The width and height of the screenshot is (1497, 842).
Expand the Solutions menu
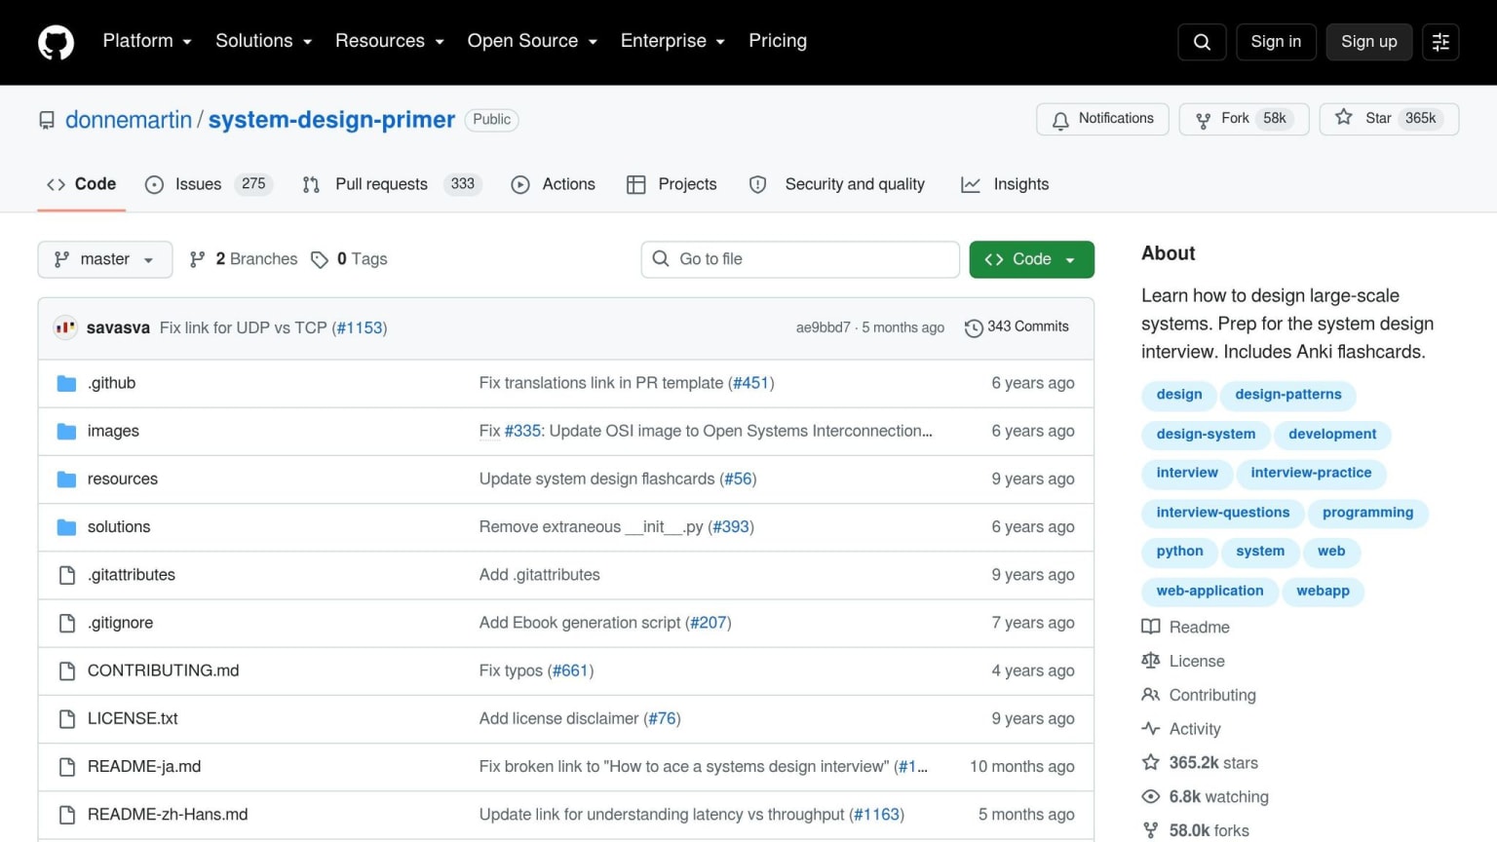264,41
